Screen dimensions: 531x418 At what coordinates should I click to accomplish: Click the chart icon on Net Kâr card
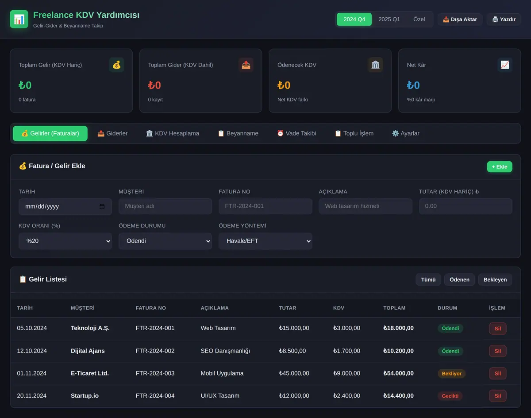[x=505, y=65]
